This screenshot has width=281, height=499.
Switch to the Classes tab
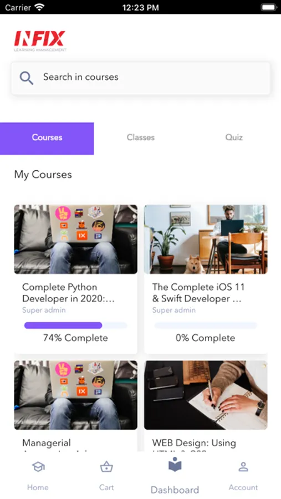click(x=140, y=138)
